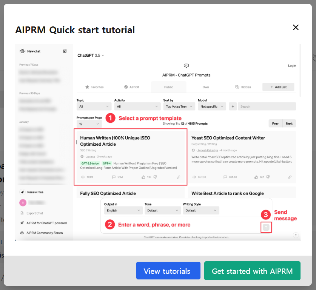Copy link of Yoast SEO prompt
Viewport: 316px width, 290px height.
[x=290, y=177]
